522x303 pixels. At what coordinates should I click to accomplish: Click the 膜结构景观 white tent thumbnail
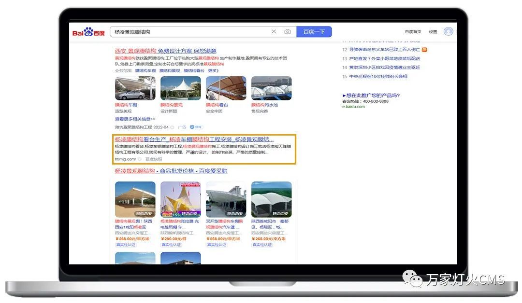click(180, 88)
